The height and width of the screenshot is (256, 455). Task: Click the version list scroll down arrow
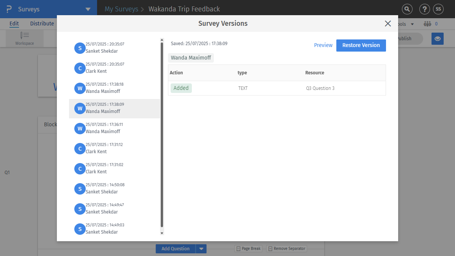pyautogui.click(x=162, y=233)
